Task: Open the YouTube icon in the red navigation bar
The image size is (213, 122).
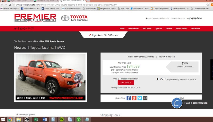Action: [21, 29]
